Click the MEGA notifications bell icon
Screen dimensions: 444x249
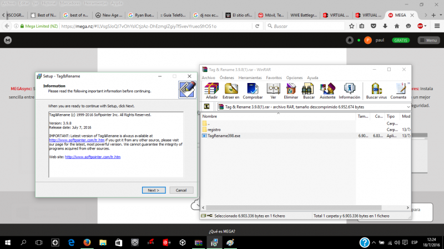tap(350, 40)
